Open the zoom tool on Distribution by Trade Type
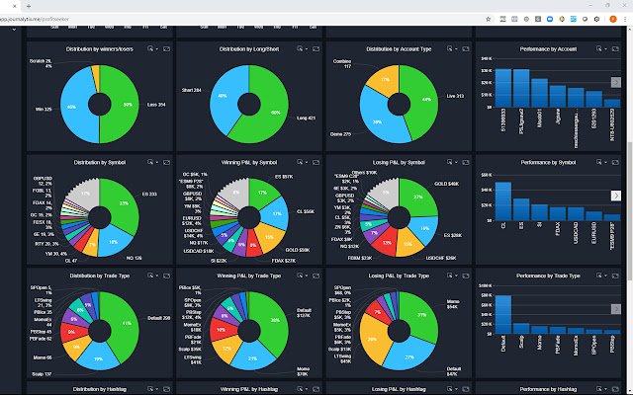 click(150, 276)
